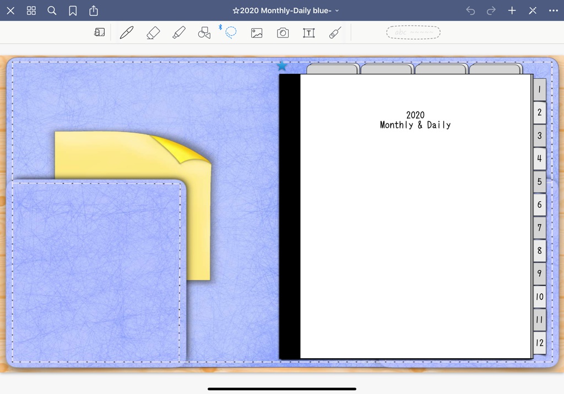Bookmark the current page
Viewport: 564px width, 394px height.
[x=73, y=11]
